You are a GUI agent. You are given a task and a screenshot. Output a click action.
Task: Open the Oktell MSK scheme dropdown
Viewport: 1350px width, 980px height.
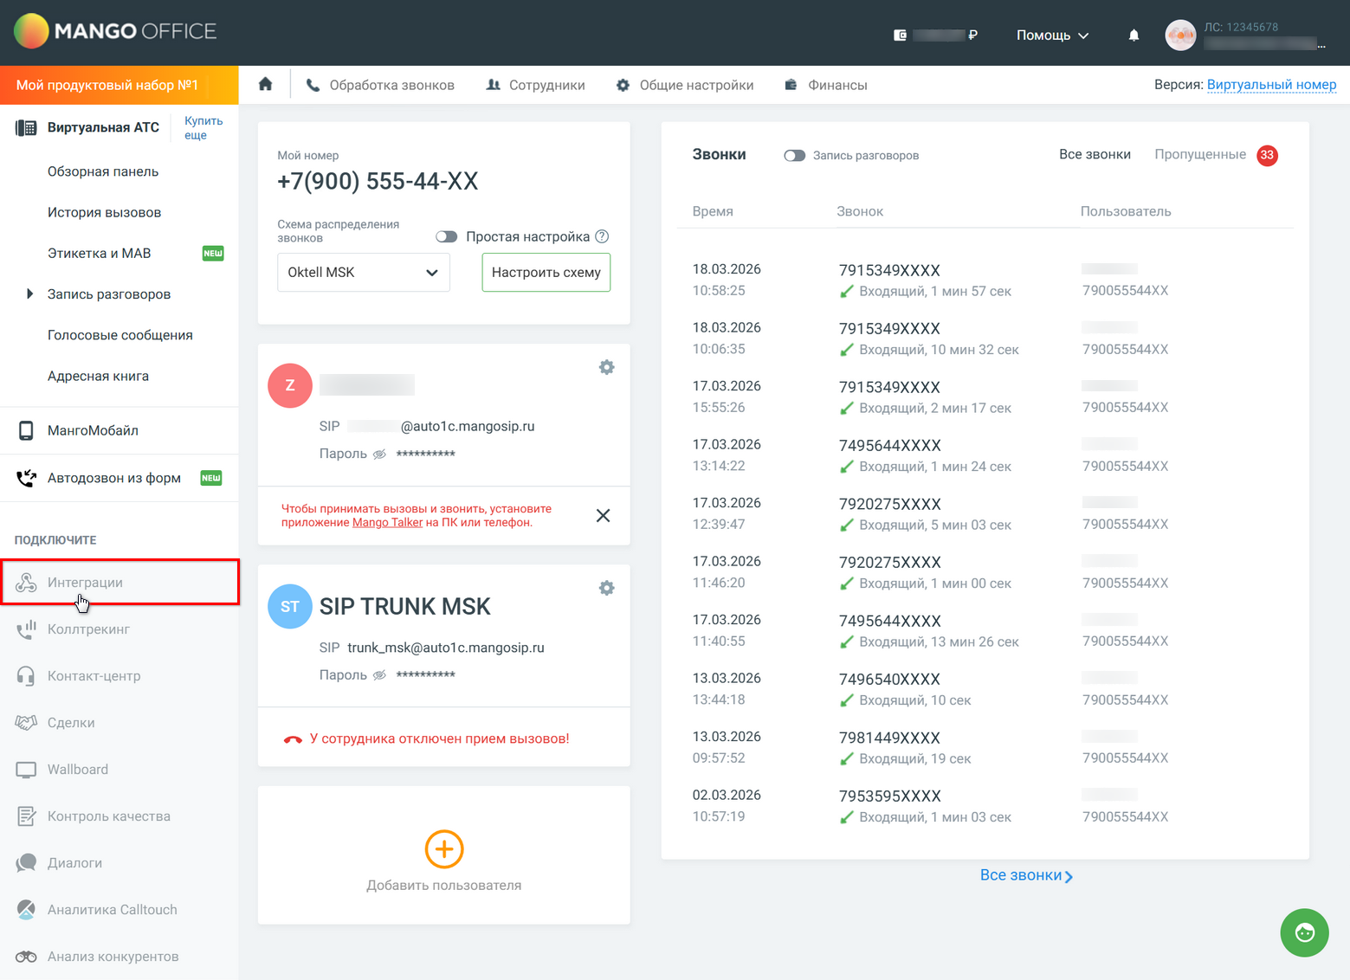pos(363,272)
